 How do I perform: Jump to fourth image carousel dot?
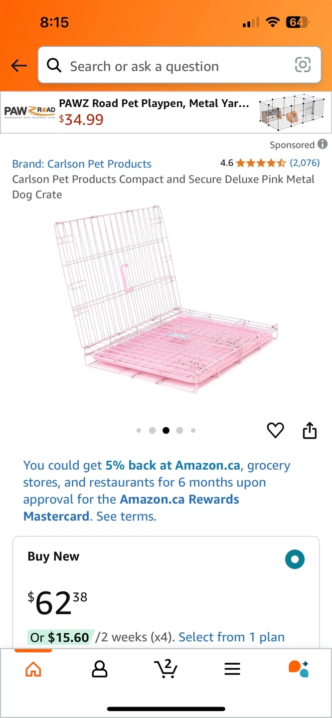pyautogui.click(x=179, y=430)
